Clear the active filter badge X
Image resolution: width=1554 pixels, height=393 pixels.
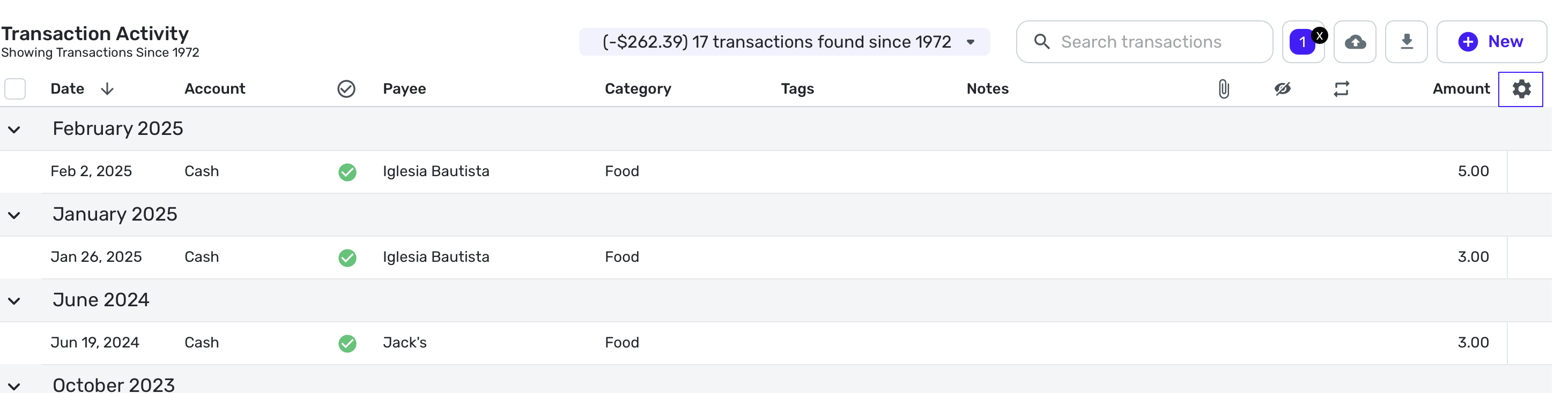1319,35
